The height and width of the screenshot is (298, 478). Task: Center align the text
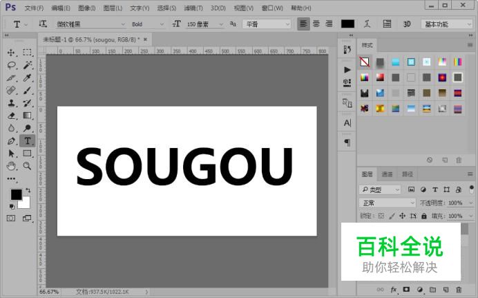(316, 24)
